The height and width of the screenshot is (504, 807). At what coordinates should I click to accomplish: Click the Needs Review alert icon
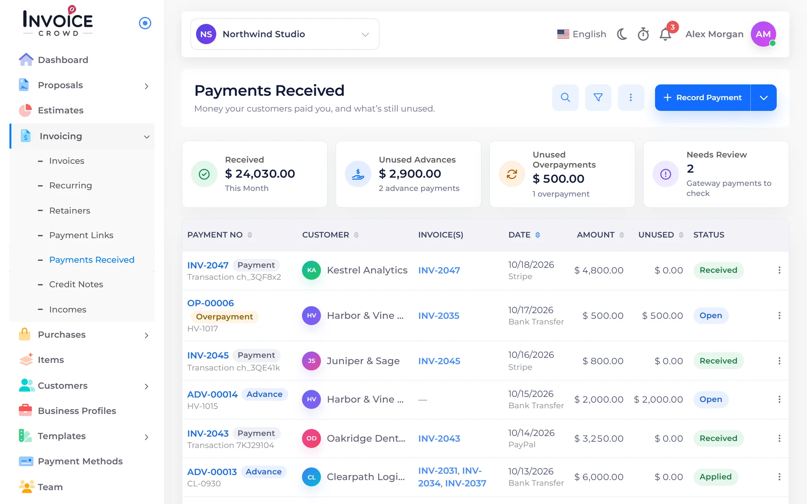(666, 174)
